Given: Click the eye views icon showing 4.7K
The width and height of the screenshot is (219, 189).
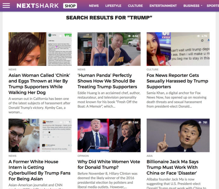Looking at the screenshot, I should [198, 36].
